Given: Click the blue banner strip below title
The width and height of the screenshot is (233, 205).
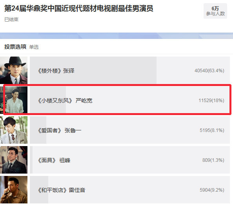Looking at the screenshot, I should (116, 36).
